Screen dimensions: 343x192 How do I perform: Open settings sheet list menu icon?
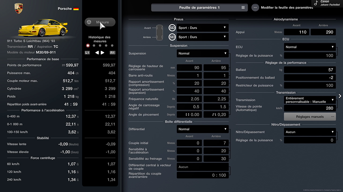243,7
